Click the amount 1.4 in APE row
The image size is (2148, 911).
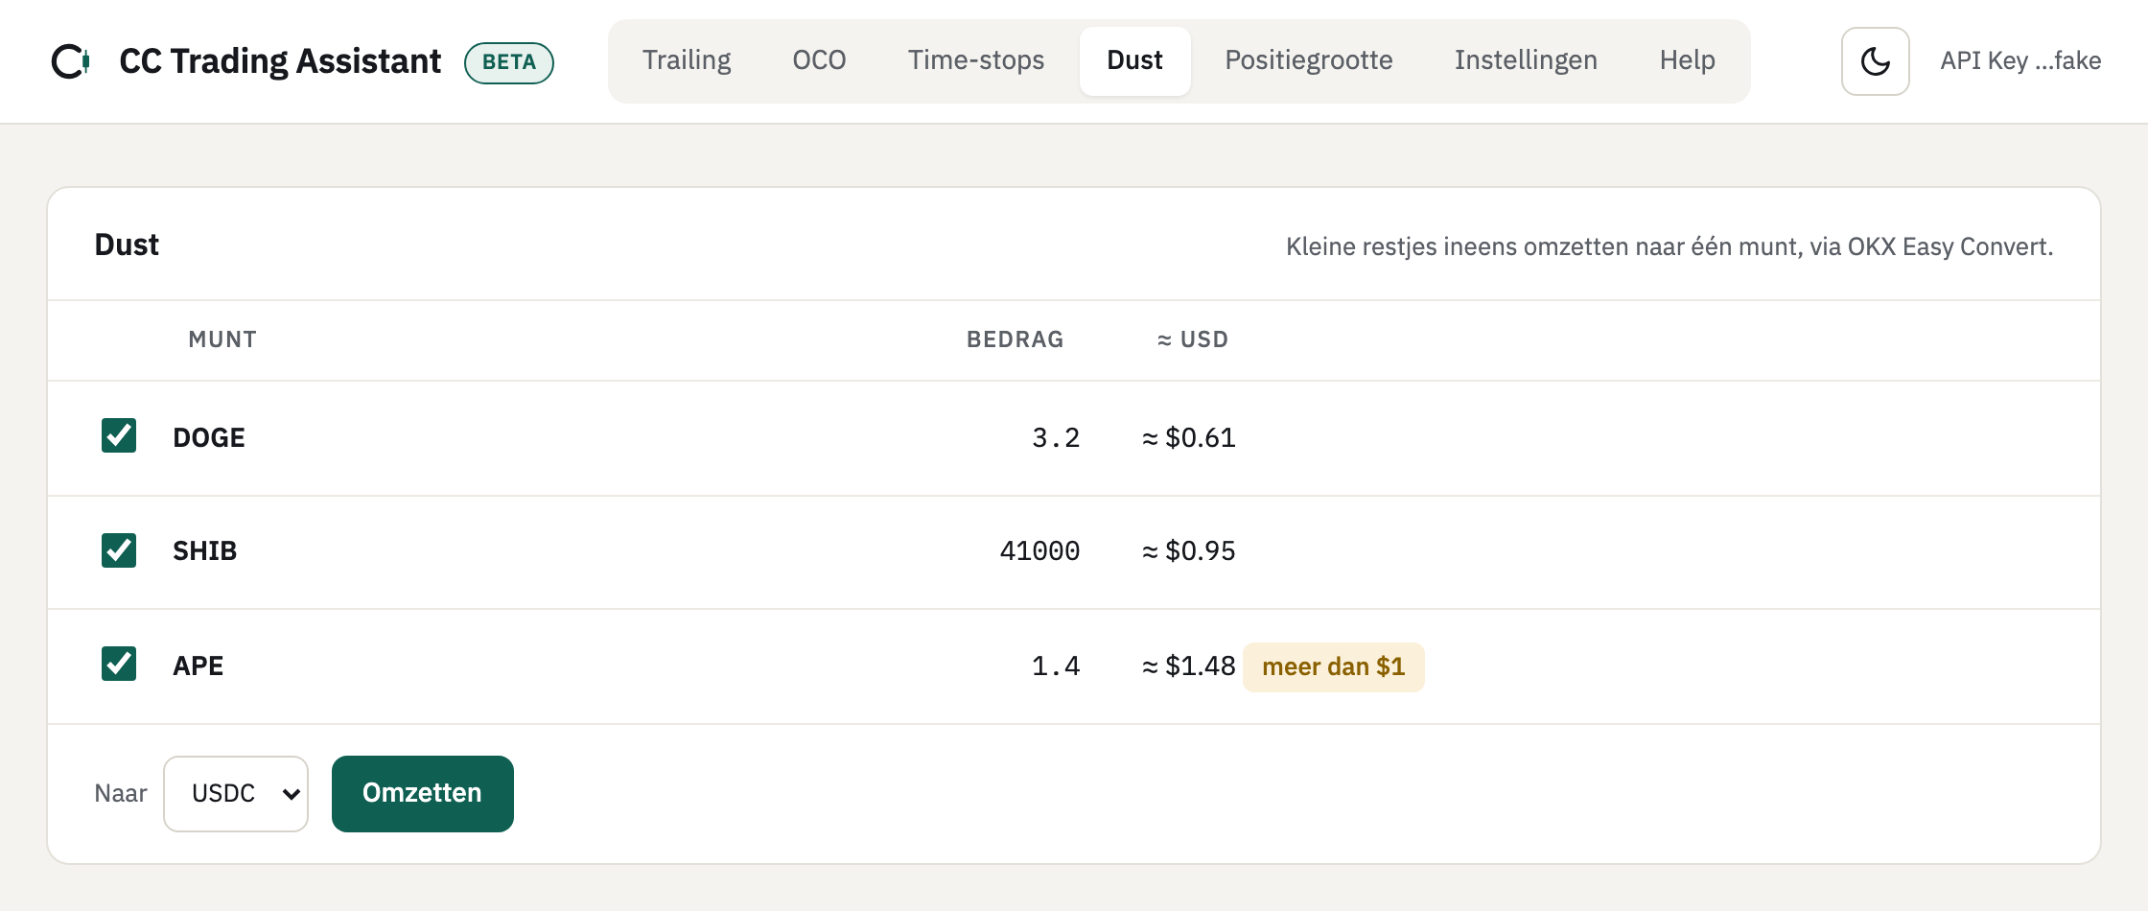[1056, 666]
